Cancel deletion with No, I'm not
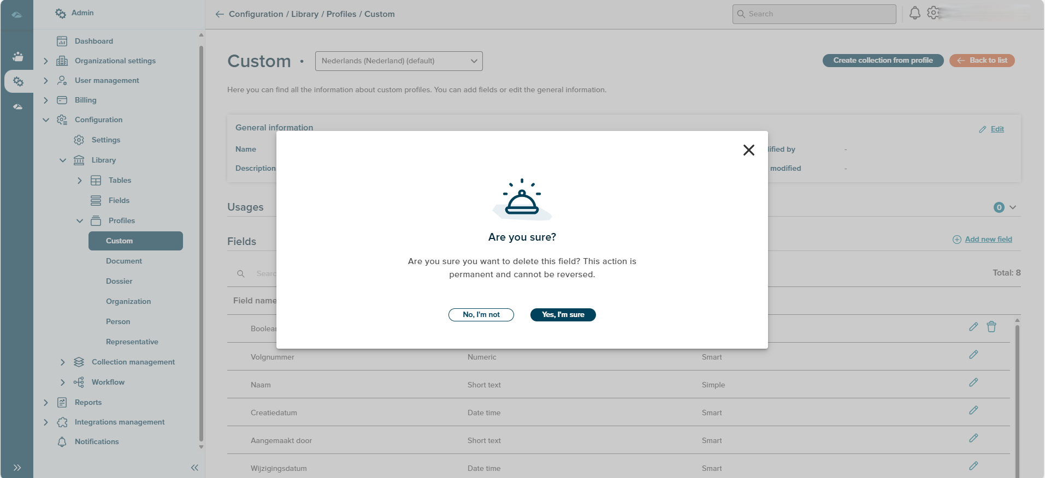The image size is (1045, 478). [x=481, y=315]
